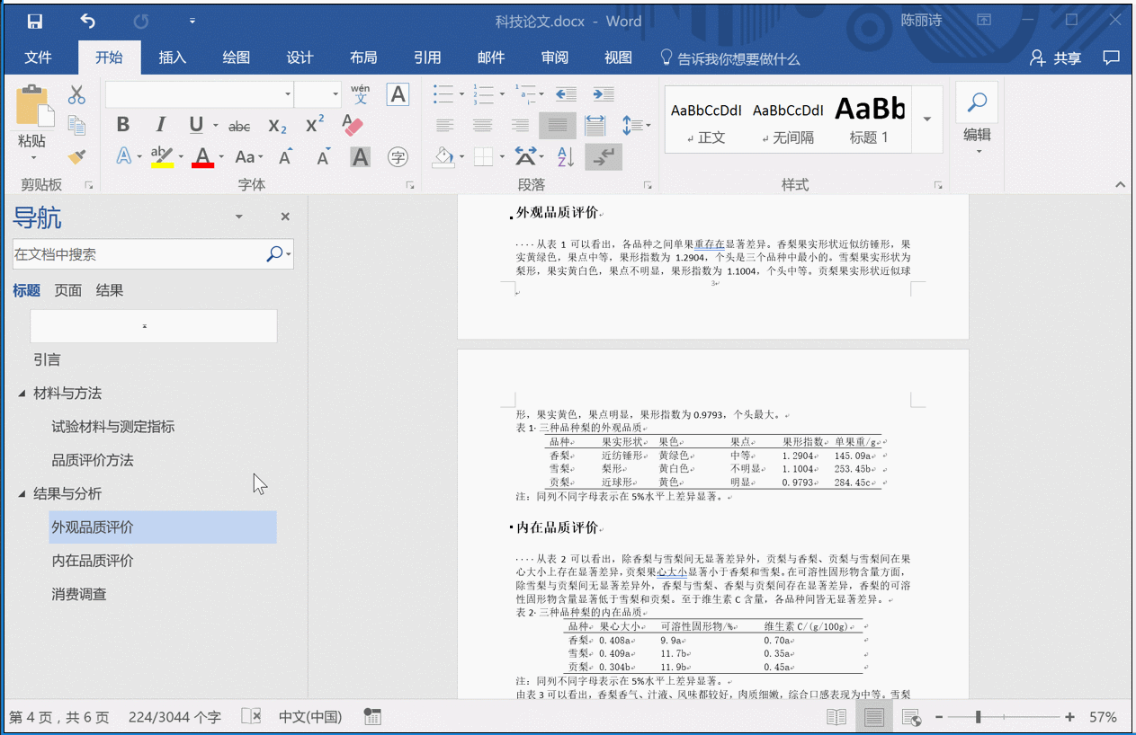Click the 共享 share button
The height and width of the screenshot is (735, 1136).
click(1056, 58)
